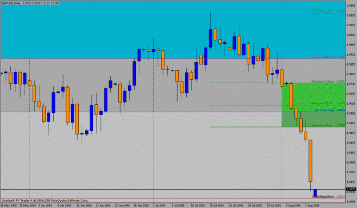Click the Resistance Short label
The height and width of the screenshot is (208, 357).
click(x=328, y=125)
